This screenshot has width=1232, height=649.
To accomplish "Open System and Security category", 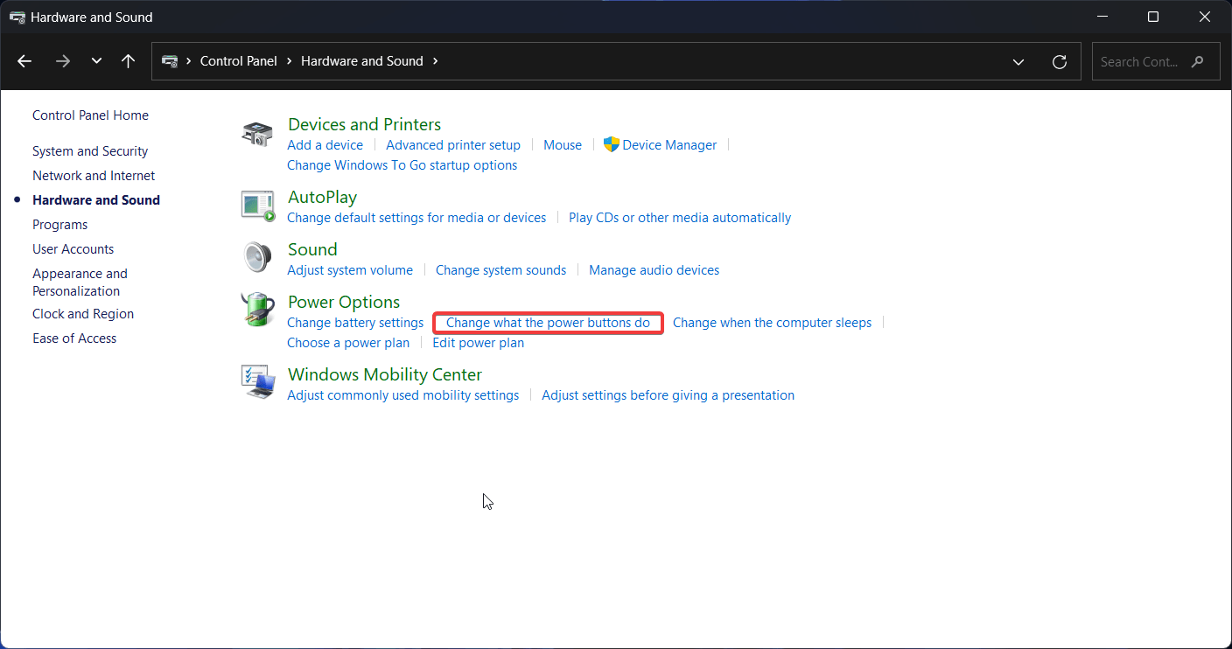I will point(90,151).
